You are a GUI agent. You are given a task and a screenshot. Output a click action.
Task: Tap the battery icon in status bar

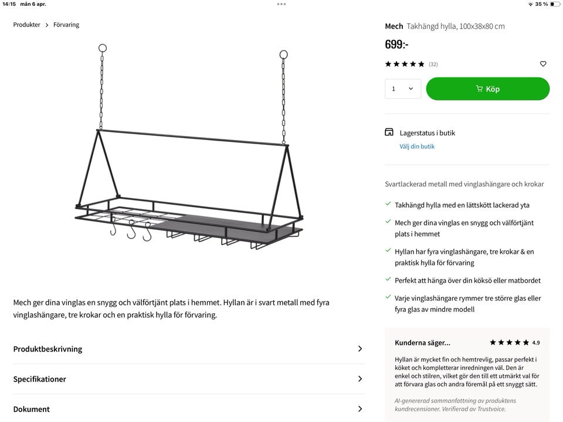pos(555,4)
